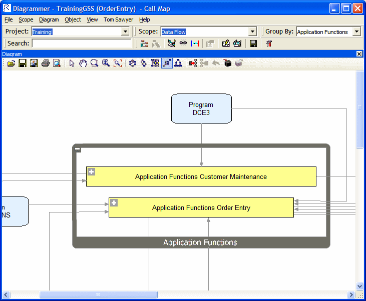Open the Group By dropdown
The image size is (366, 301).
point(356,31)
